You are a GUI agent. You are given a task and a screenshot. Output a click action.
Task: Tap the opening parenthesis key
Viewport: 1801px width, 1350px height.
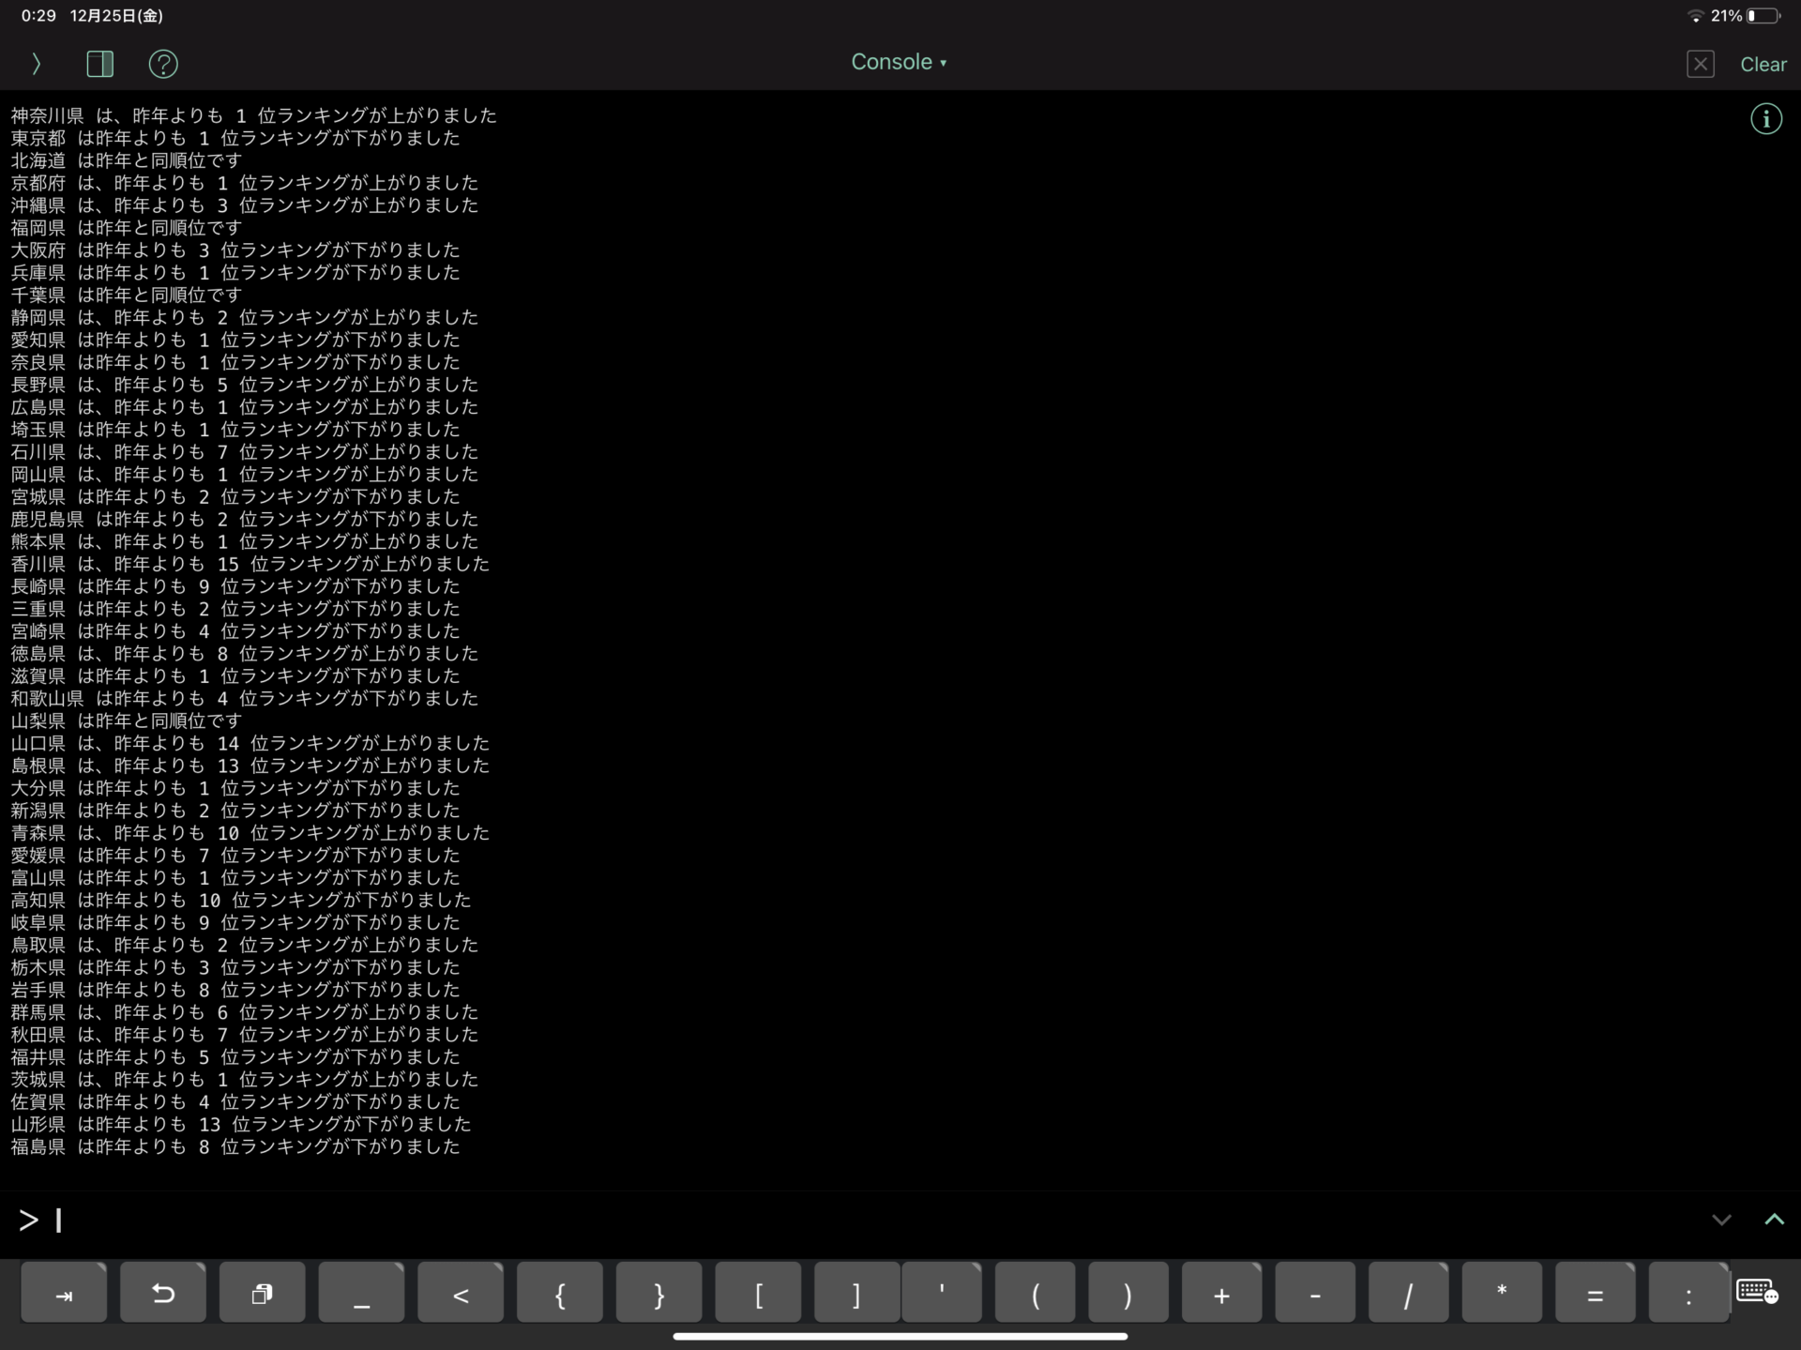tap(1036, 1292)
